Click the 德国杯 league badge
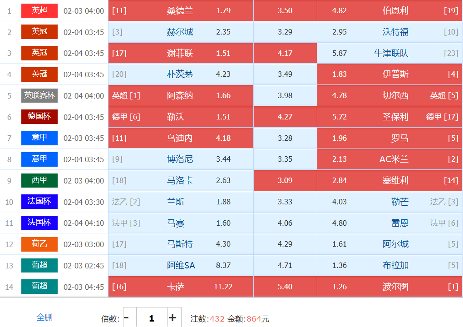Screen dimensions: 463x327 39,117
